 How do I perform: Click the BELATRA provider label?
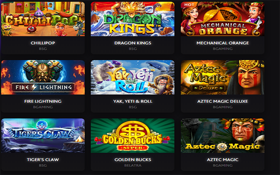[x=133, y=165]
